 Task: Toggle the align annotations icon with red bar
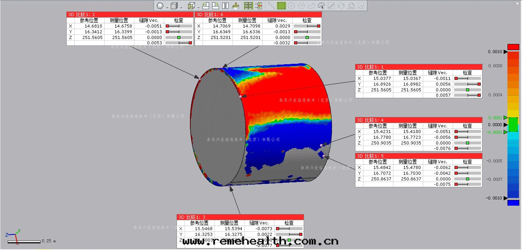[259, 6]
